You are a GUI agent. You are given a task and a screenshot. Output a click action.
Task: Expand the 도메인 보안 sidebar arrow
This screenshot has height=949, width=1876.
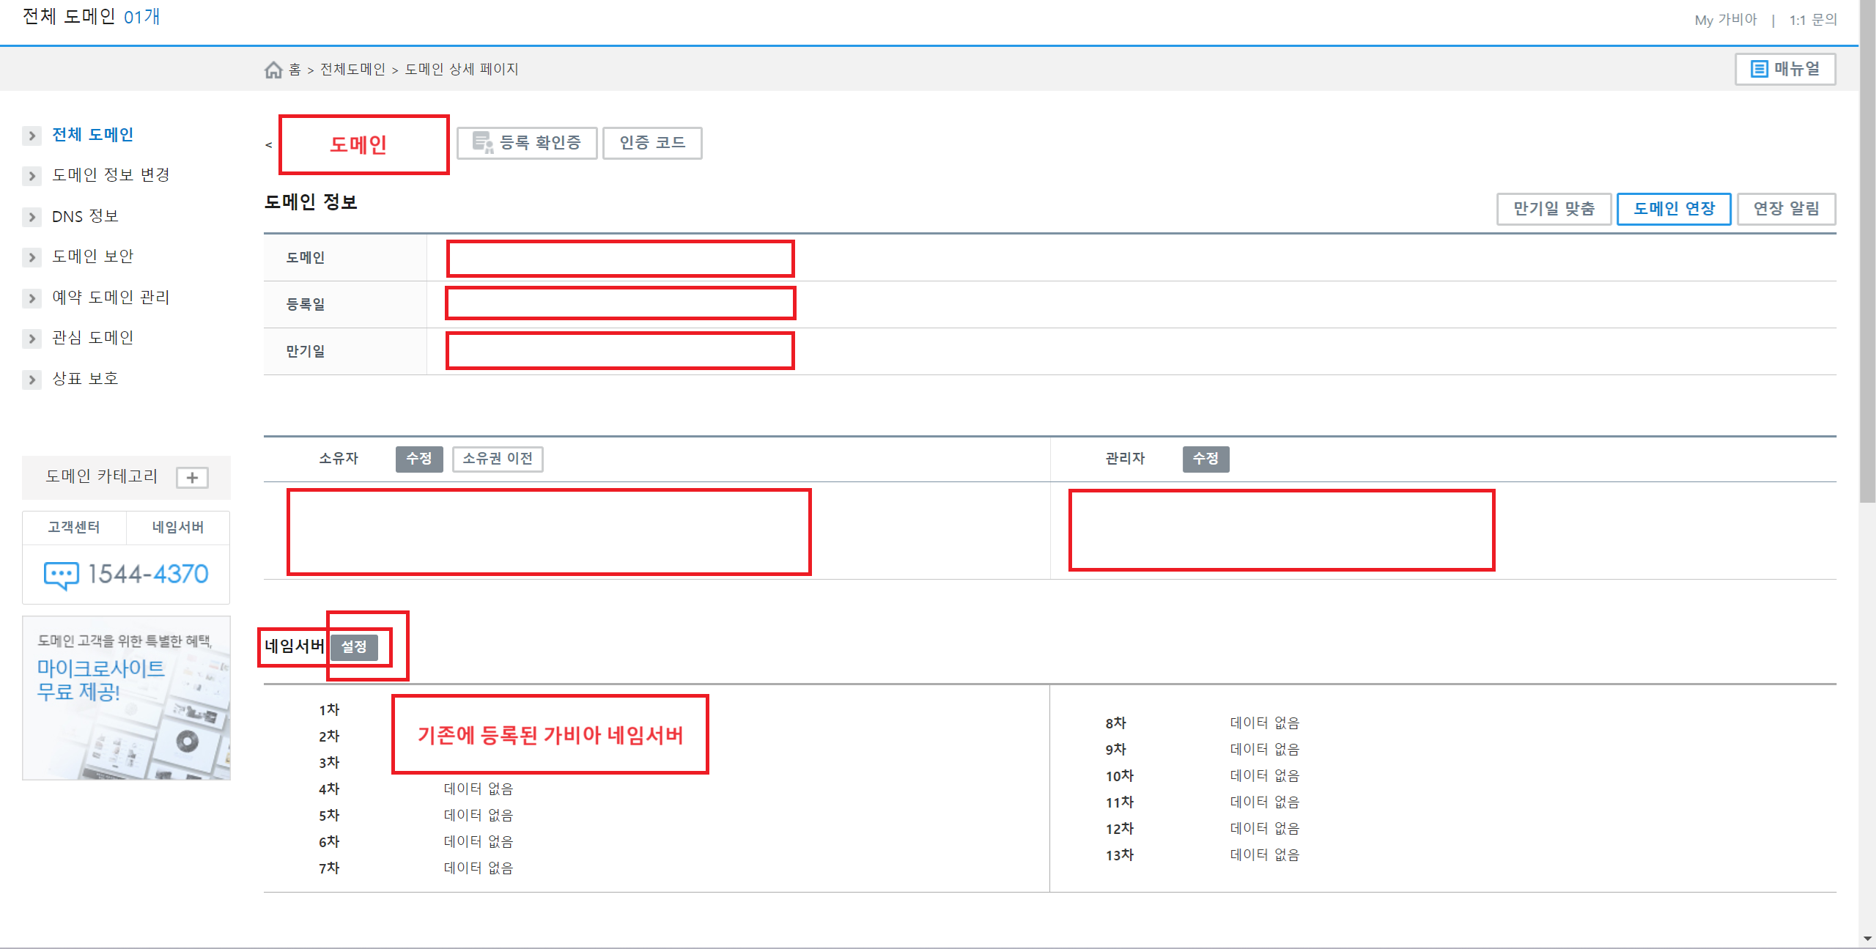coord(32,257)
